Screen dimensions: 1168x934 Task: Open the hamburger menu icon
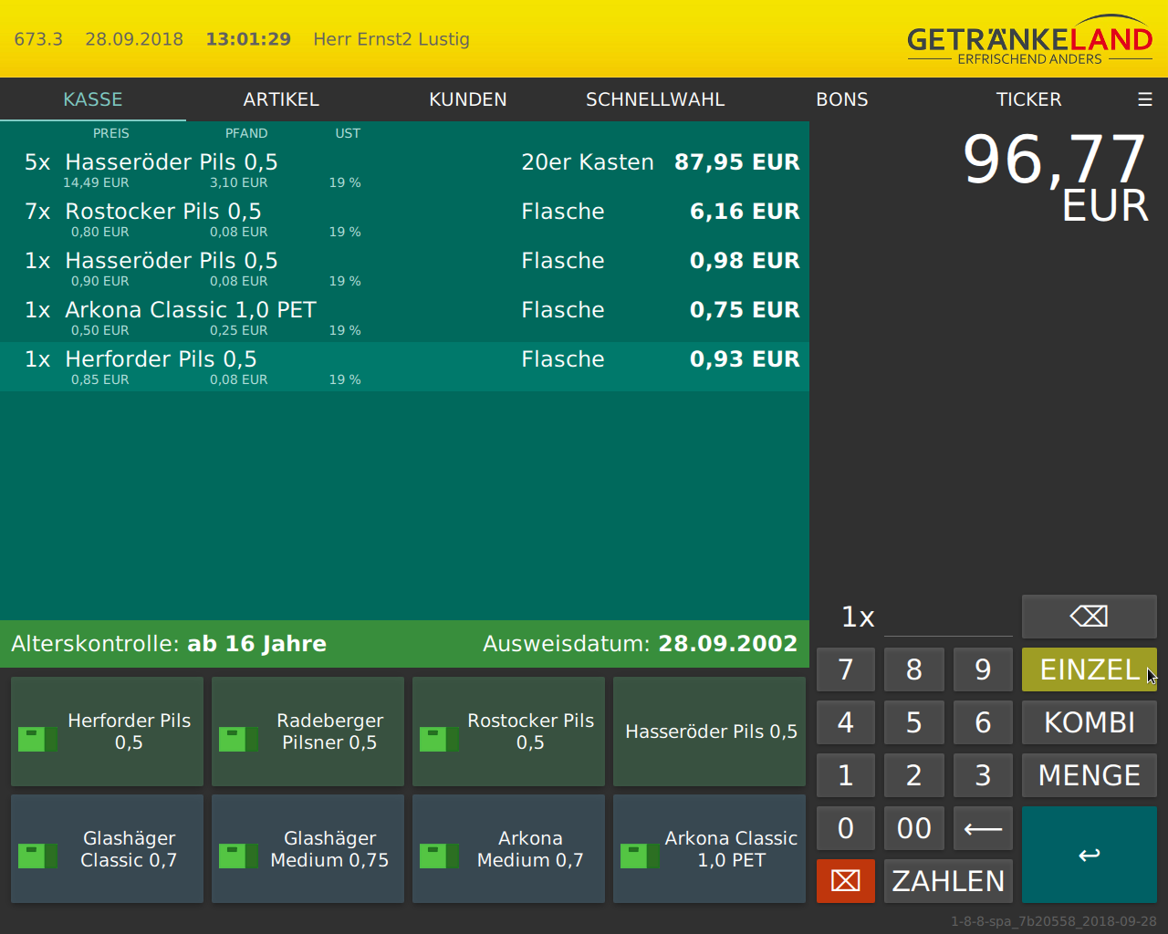click(x=1145, y=99)
